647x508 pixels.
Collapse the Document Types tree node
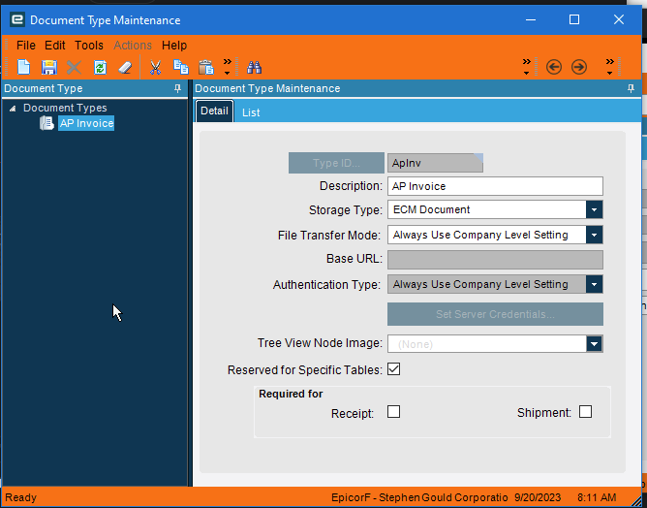pyautogui.click(x=13, y=109)
